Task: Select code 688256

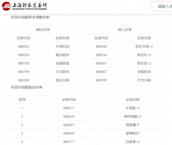Action: pos(101,55)
